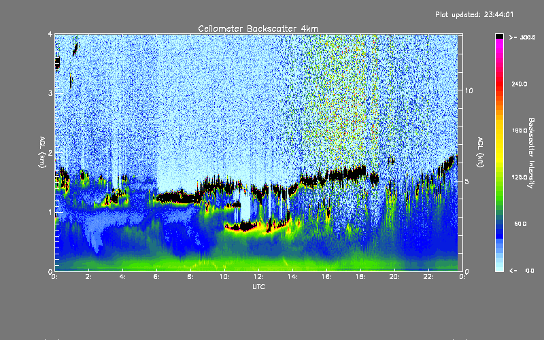This screenshot has height=340, width=544.
Task: Click the "Plot updated: 23:44:01" timestamp
Action: pyautogui.click(x=474, y=14)
